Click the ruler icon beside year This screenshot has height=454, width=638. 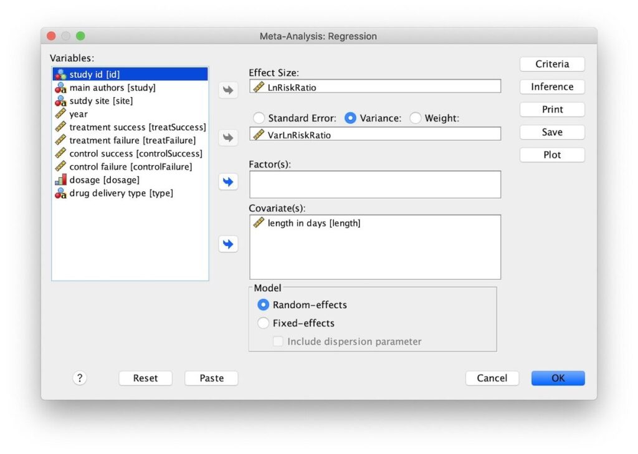pos(60,113)
